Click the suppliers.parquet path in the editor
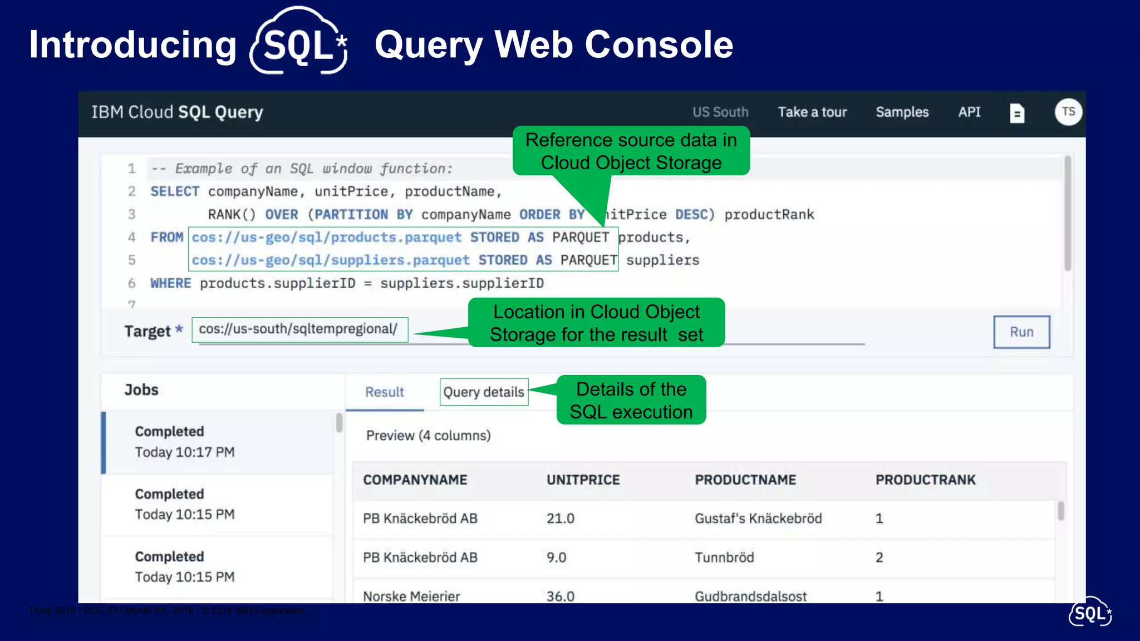 331,260
